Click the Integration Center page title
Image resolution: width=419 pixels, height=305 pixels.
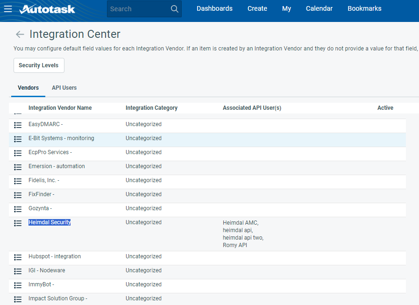[75, 34]
